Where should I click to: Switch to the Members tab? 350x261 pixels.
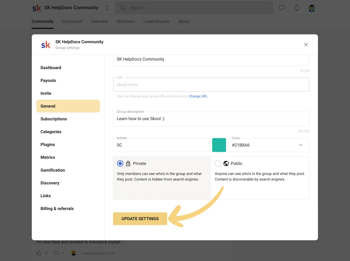click(x=126, y=21)
